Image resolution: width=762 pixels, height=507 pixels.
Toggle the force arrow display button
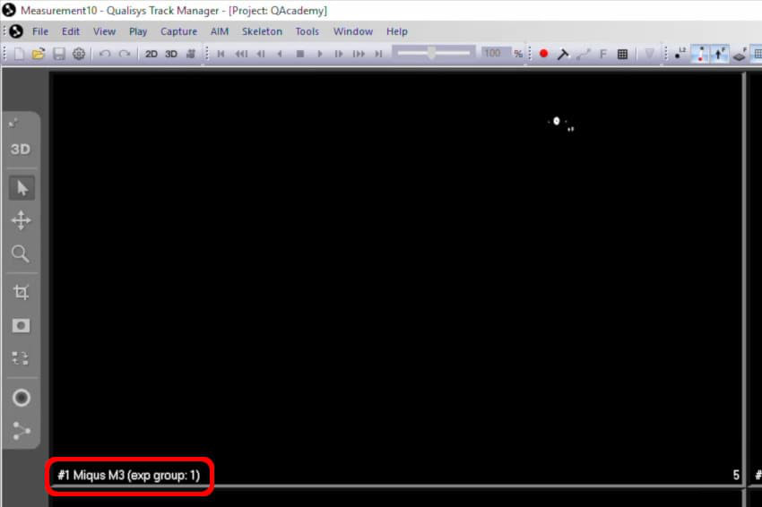point(720,54)
